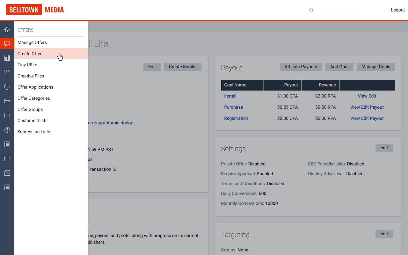Select Offer Groups menu item

(51, 109)
